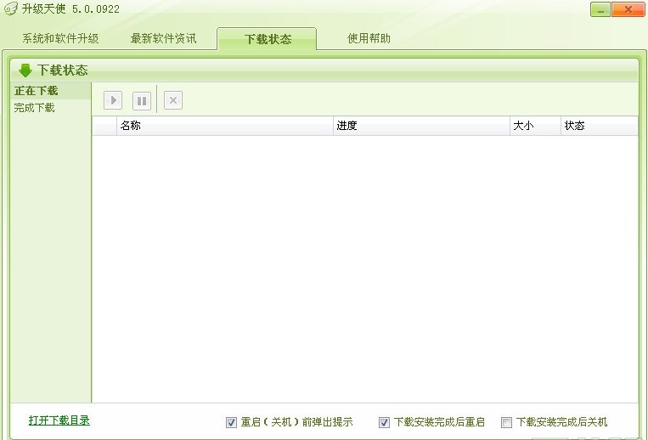Sort by 名称 column header

[x=225, y=126]
